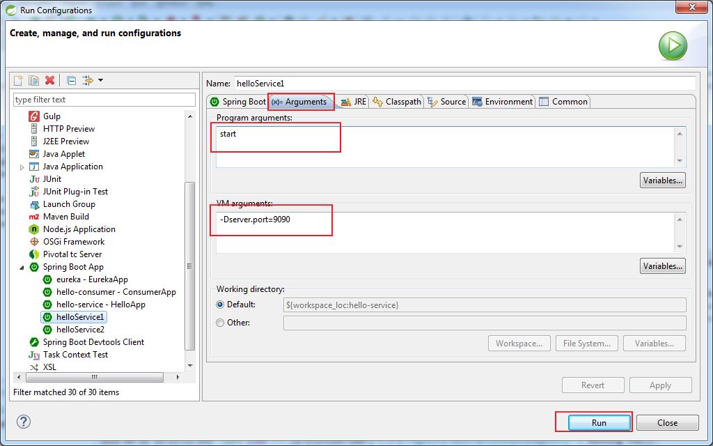713x446 pixels.
Task: Expand the Java Application tree node
Action: [x=22, y=167]
